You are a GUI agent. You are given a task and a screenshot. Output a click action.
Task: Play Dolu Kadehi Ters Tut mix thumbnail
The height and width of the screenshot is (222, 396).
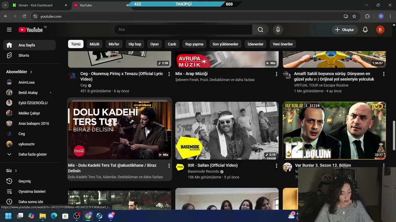click(119, 131)
